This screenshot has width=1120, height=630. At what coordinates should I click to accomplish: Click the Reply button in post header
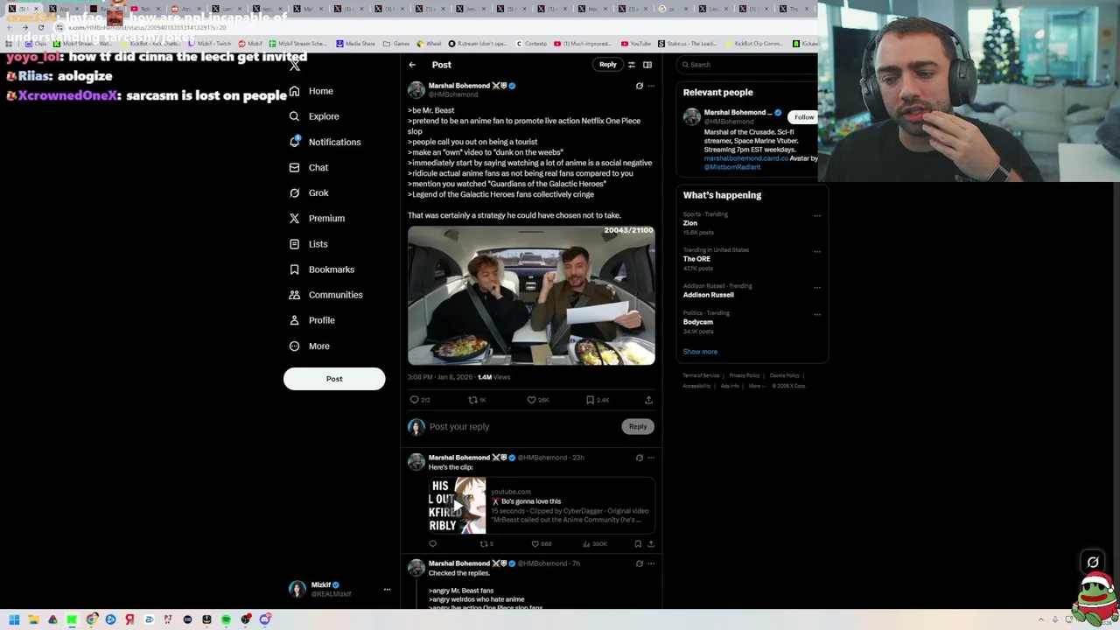607,64
